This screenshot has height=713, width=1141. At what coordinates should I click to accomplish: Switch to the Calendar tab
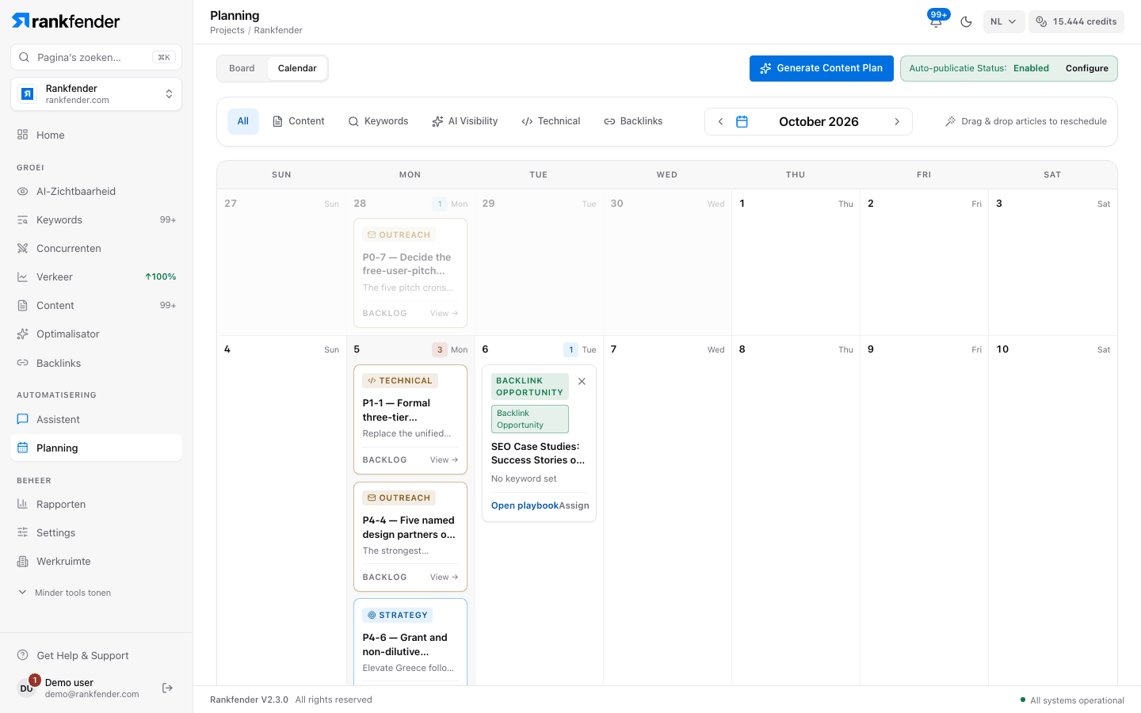(x=297, y=68)
